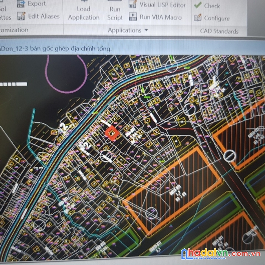Screen dimensions: 265x265
Task: Click the Load Application button
Action: pyautogui.click(x=84, y=13)
